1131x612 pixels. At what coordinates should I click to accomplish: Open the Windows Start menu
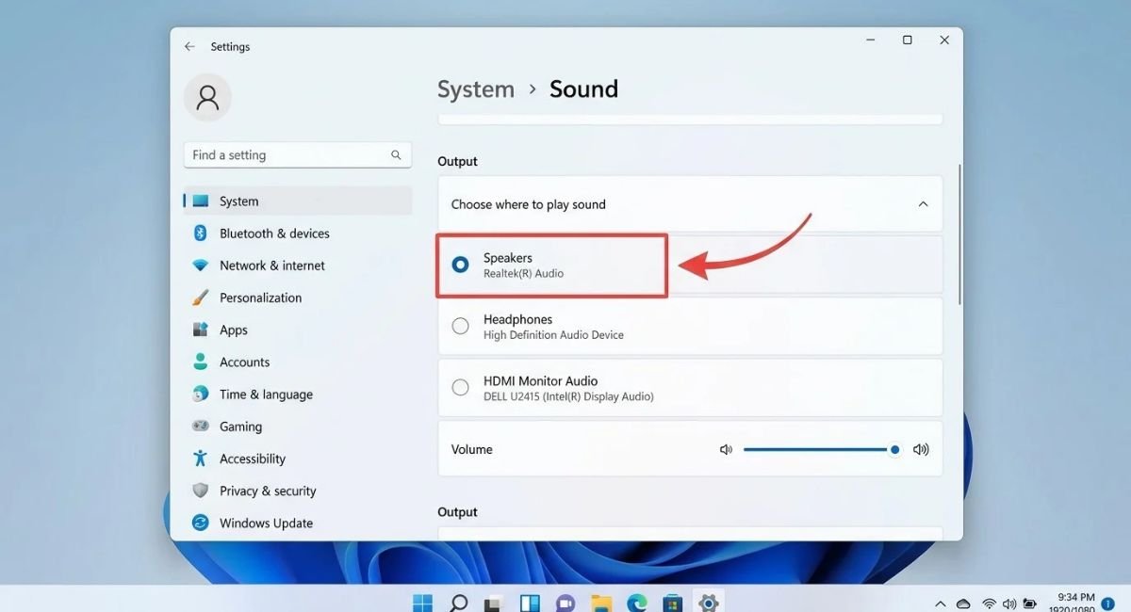[x=422, y=602]
